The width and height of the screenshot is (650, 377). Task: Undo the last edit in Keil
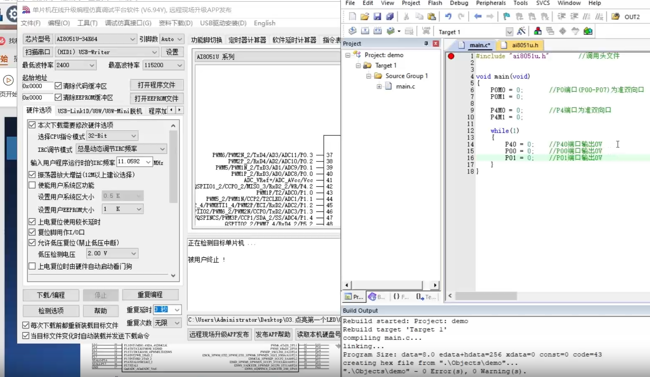448,17
